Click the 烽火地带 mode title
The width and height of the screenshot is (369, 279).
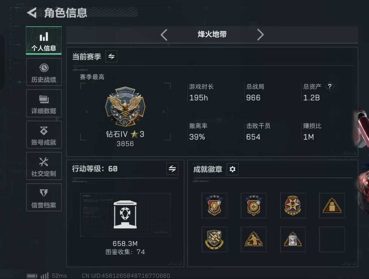coord(212,34)
